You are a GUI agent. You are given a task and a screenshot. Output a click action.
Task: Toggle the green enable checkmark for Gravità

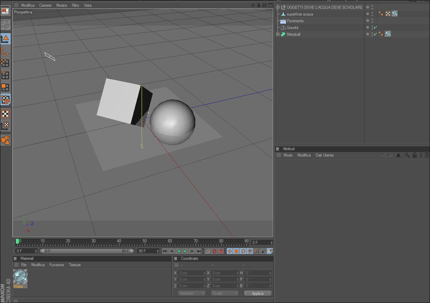click(375, 28)
